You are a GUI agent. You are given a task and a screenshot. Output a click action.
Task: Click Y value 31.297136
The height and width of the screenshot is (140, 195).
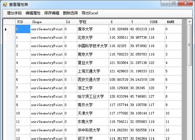click(139, 63)
